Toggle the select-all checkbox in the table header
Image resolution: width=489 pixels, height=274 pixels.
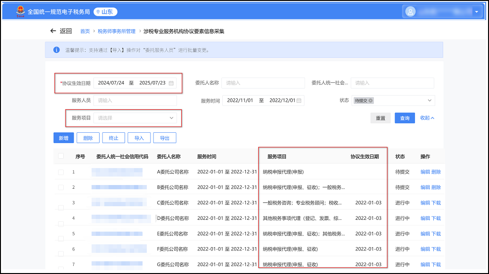pos(60,156)
